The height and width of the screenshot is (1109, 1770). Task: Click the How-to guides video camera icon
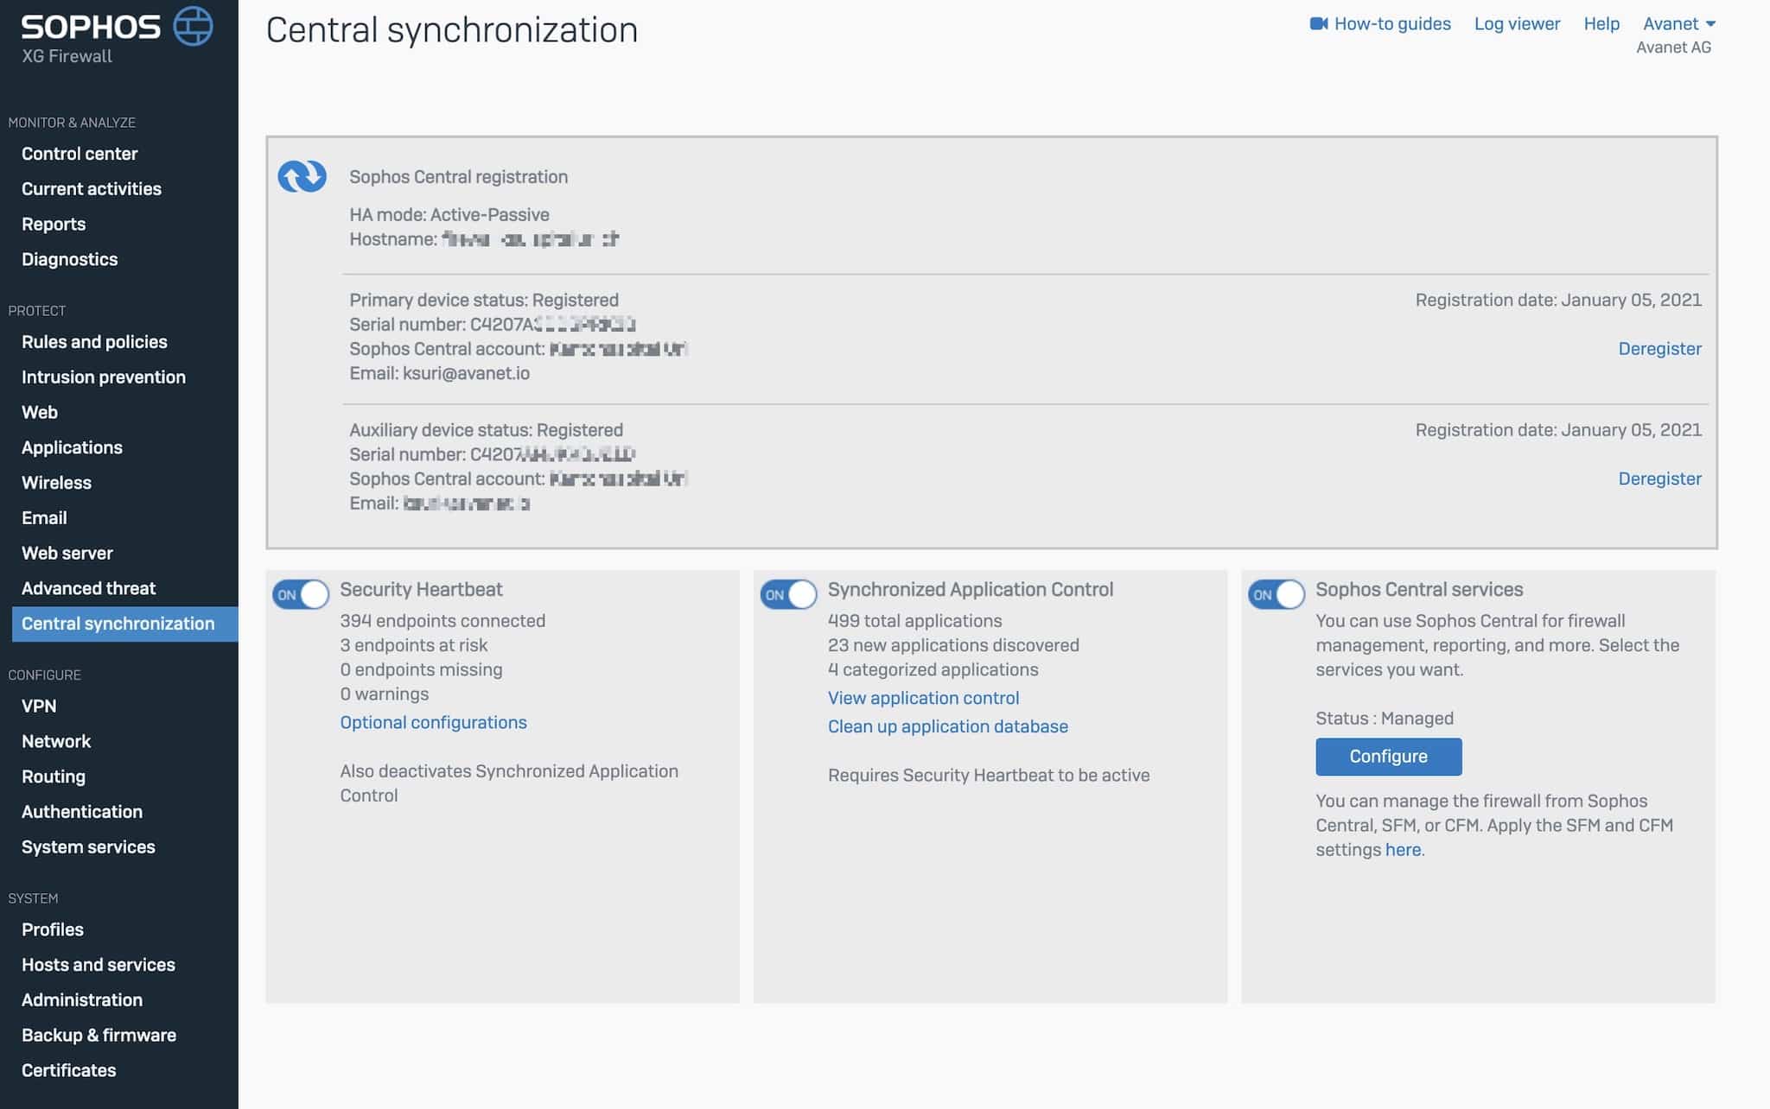click(x=1318, y=24)
